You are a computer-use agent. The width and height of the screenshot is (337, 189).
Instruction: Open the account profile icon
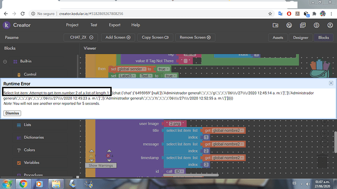coord(330,25)
